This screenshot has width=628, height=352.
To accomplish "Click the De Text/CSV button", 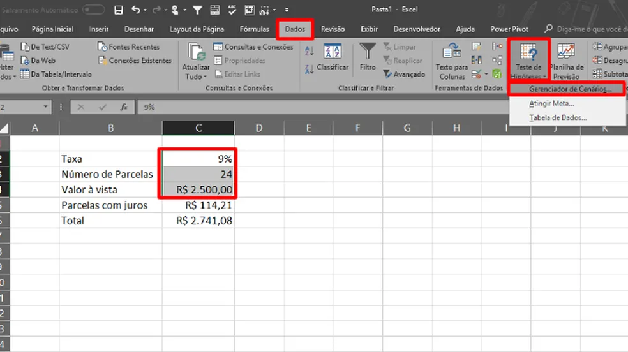I will click(x=45, y=47).
